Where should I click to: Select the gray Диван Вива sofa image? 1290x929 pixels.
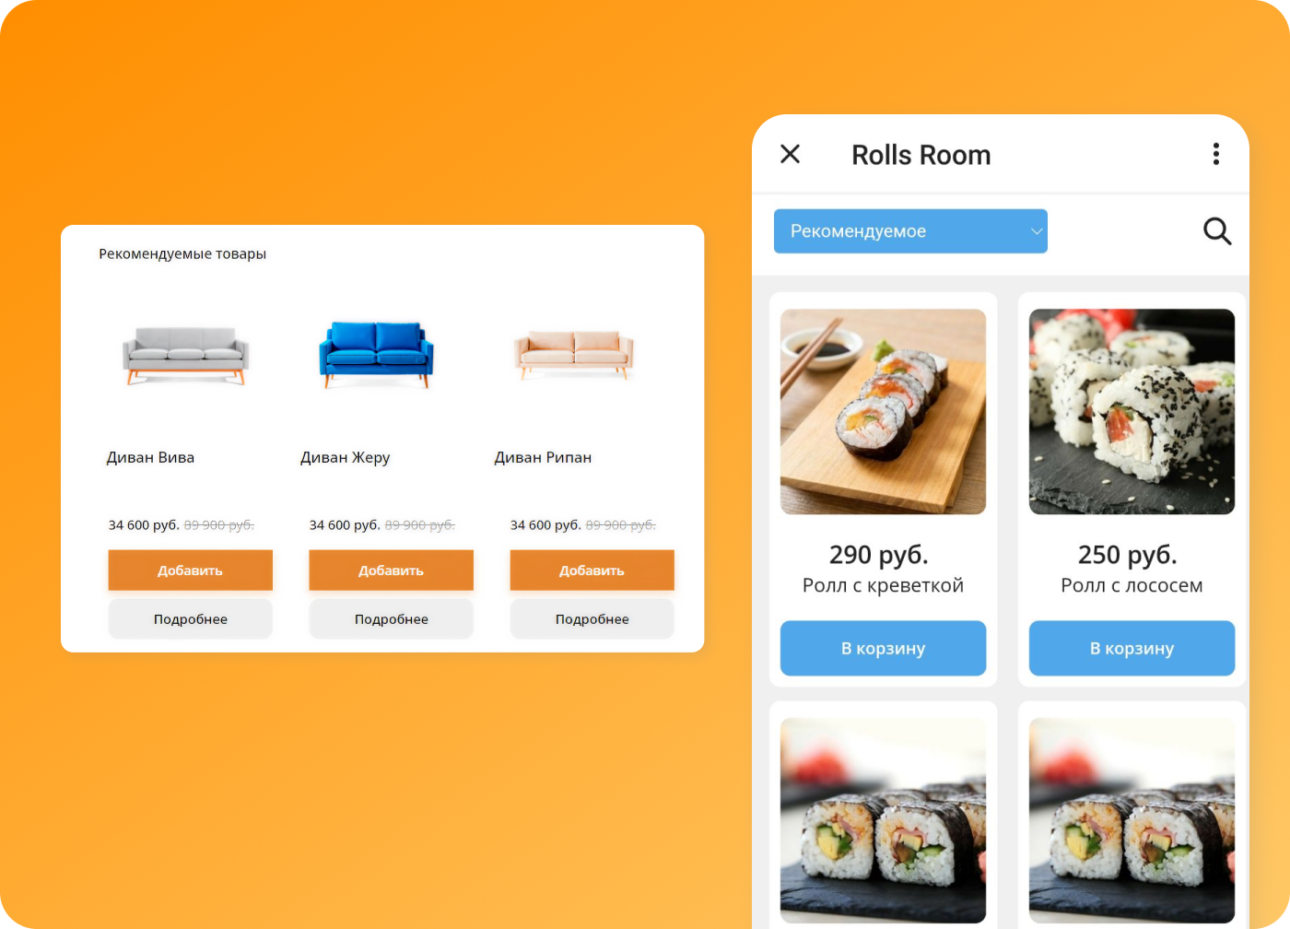186,356
